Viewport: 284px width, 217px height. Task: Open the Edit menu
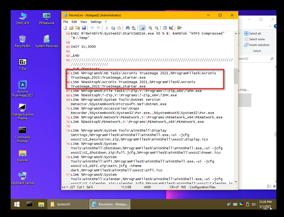(x=74, y=22)
